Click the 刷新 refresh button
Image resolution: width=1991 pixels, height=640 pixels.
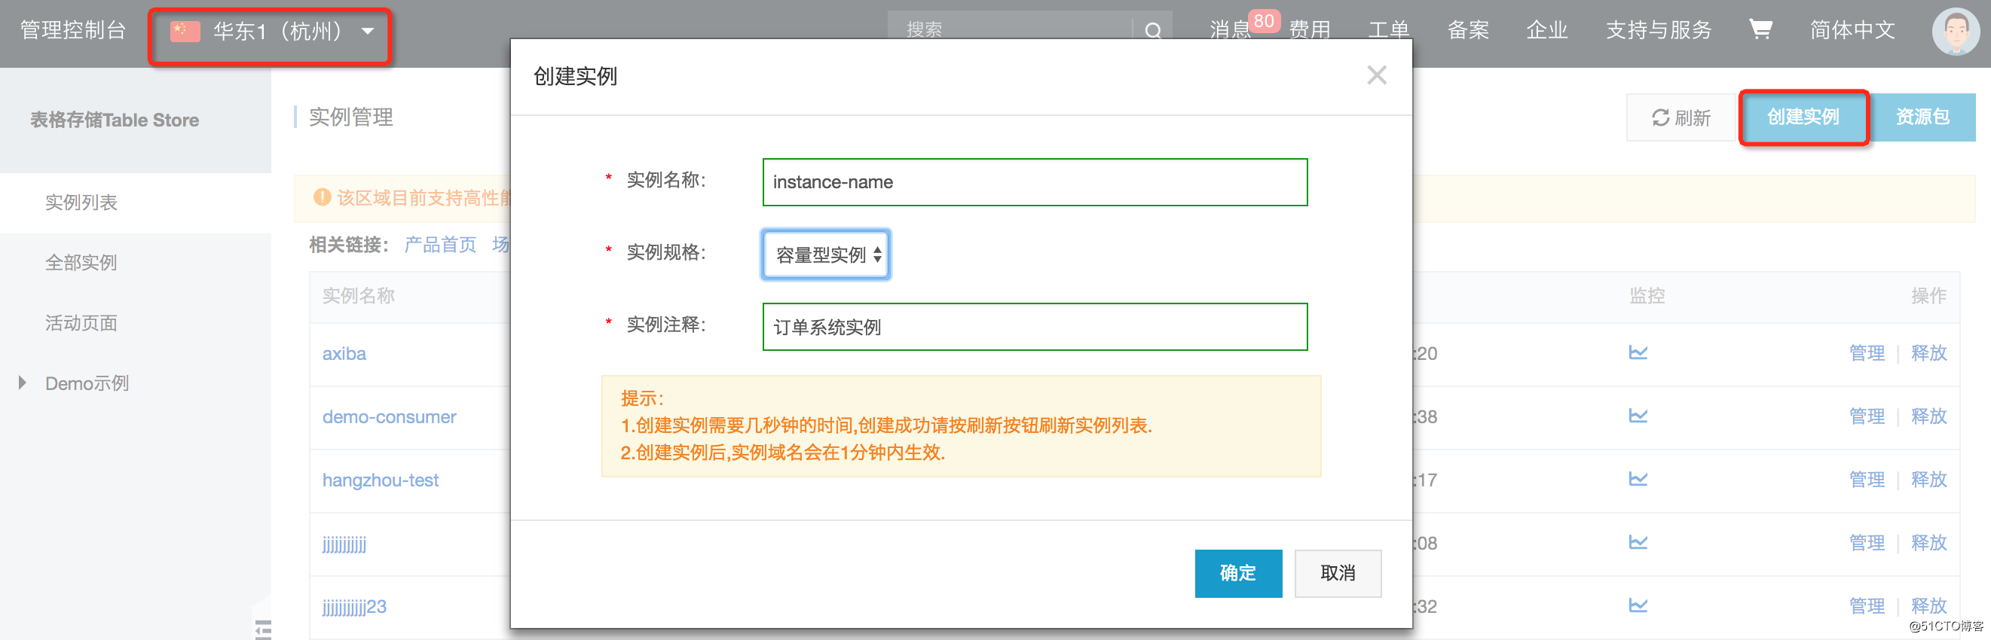click(1681, 117)
